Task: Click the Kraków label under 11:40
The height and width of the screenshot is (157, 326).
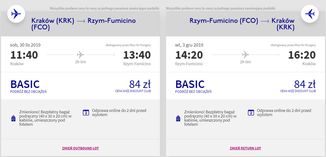Action: tap(17, 64)
